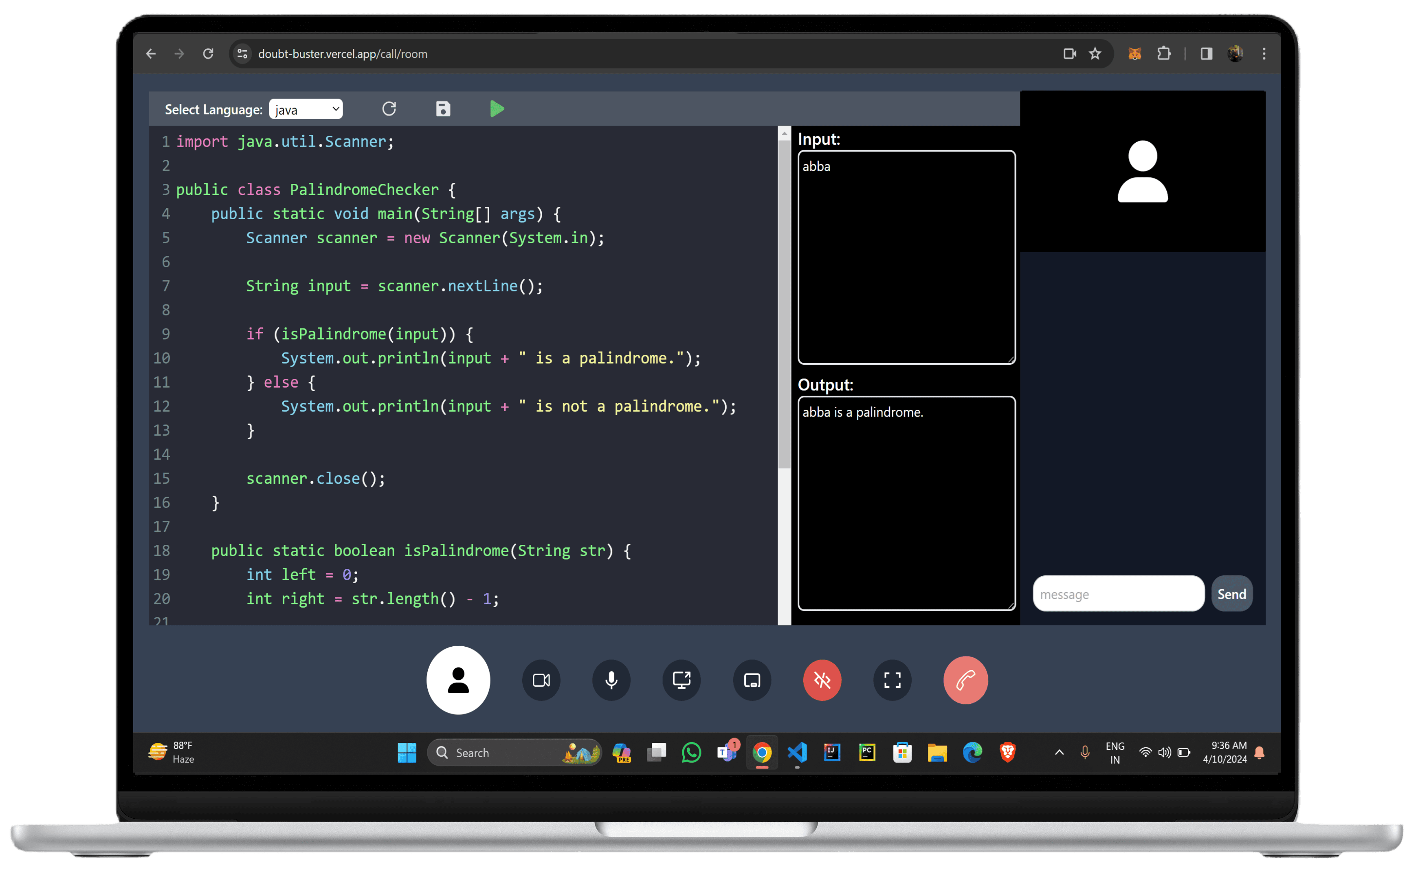
Task: Expand the system tray hidden icons chevron
Action: point(1059,753)
